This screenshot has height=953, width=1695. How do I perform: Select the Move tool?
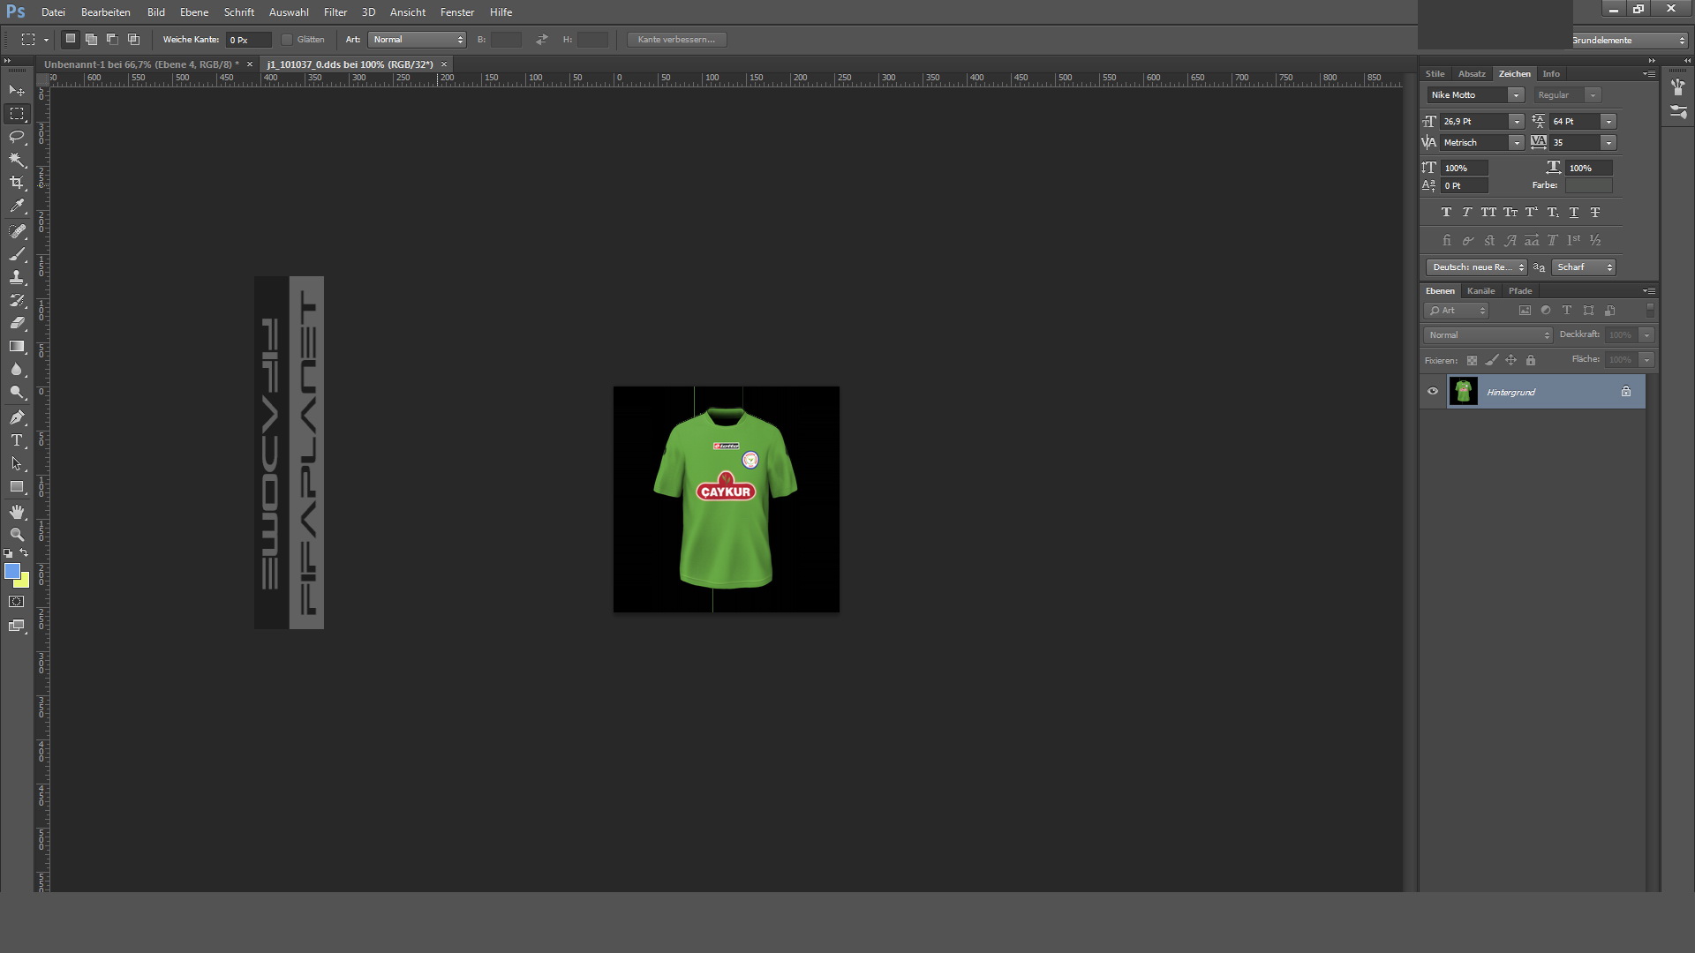[x=17, y=91]
